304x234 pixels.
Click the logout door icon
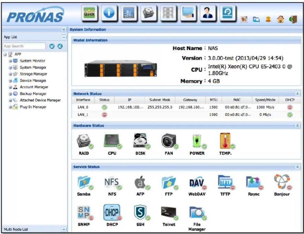click(x=293, y=19)
